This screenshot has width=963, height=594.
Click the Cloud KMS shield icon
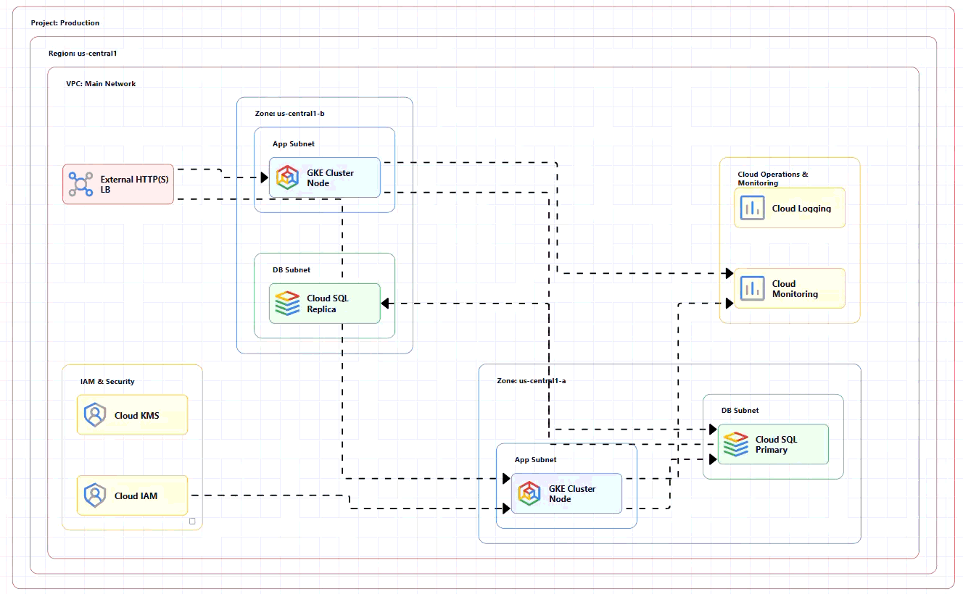(x=95, y=415)
